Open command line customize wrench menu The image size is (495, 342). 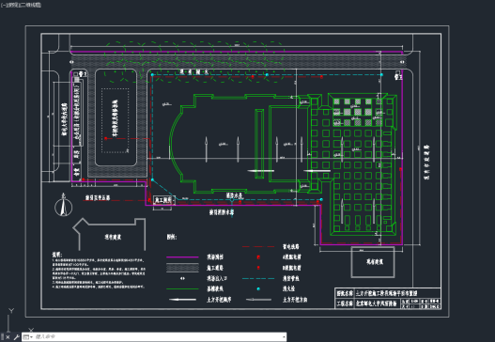[16, 337]
